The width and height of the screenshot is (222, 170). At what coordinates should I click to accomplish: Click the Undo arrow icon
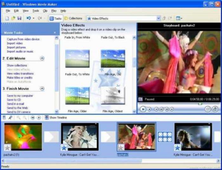point(29,18)
